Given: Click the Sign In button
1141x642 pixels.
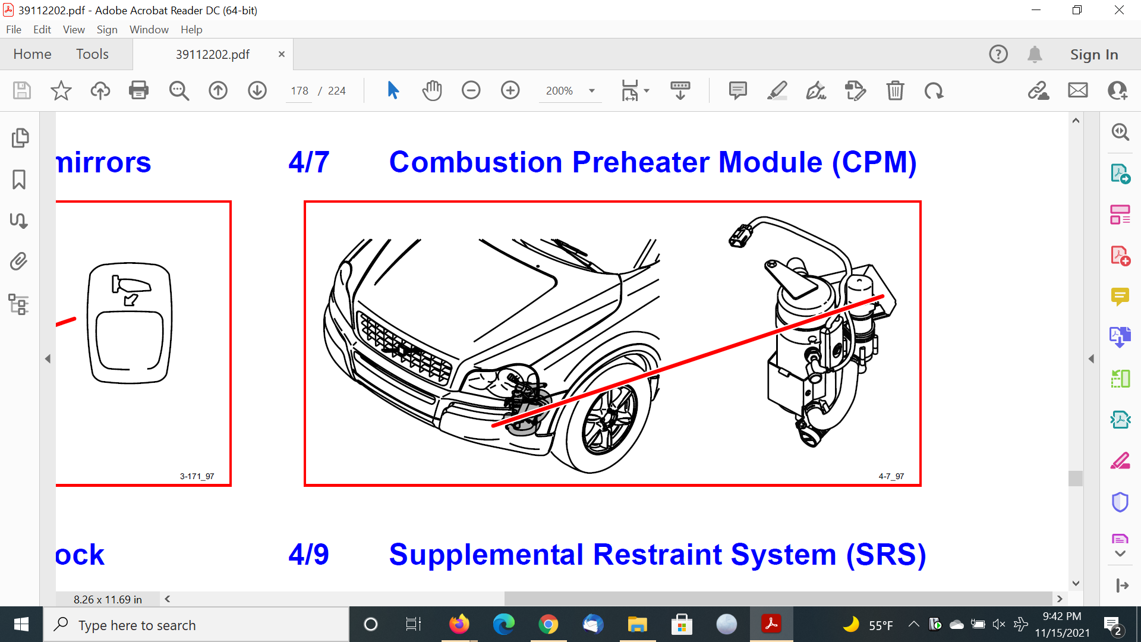Looking at the screenshot, I should (x=1094, y=54).
